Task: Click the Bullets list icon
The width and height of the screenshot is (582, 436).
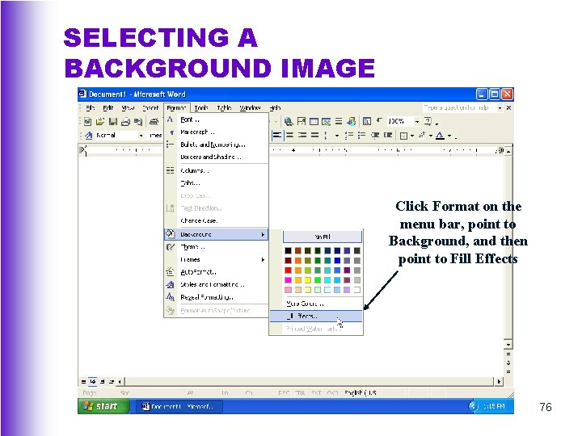Action: click(x=361, y=136)
